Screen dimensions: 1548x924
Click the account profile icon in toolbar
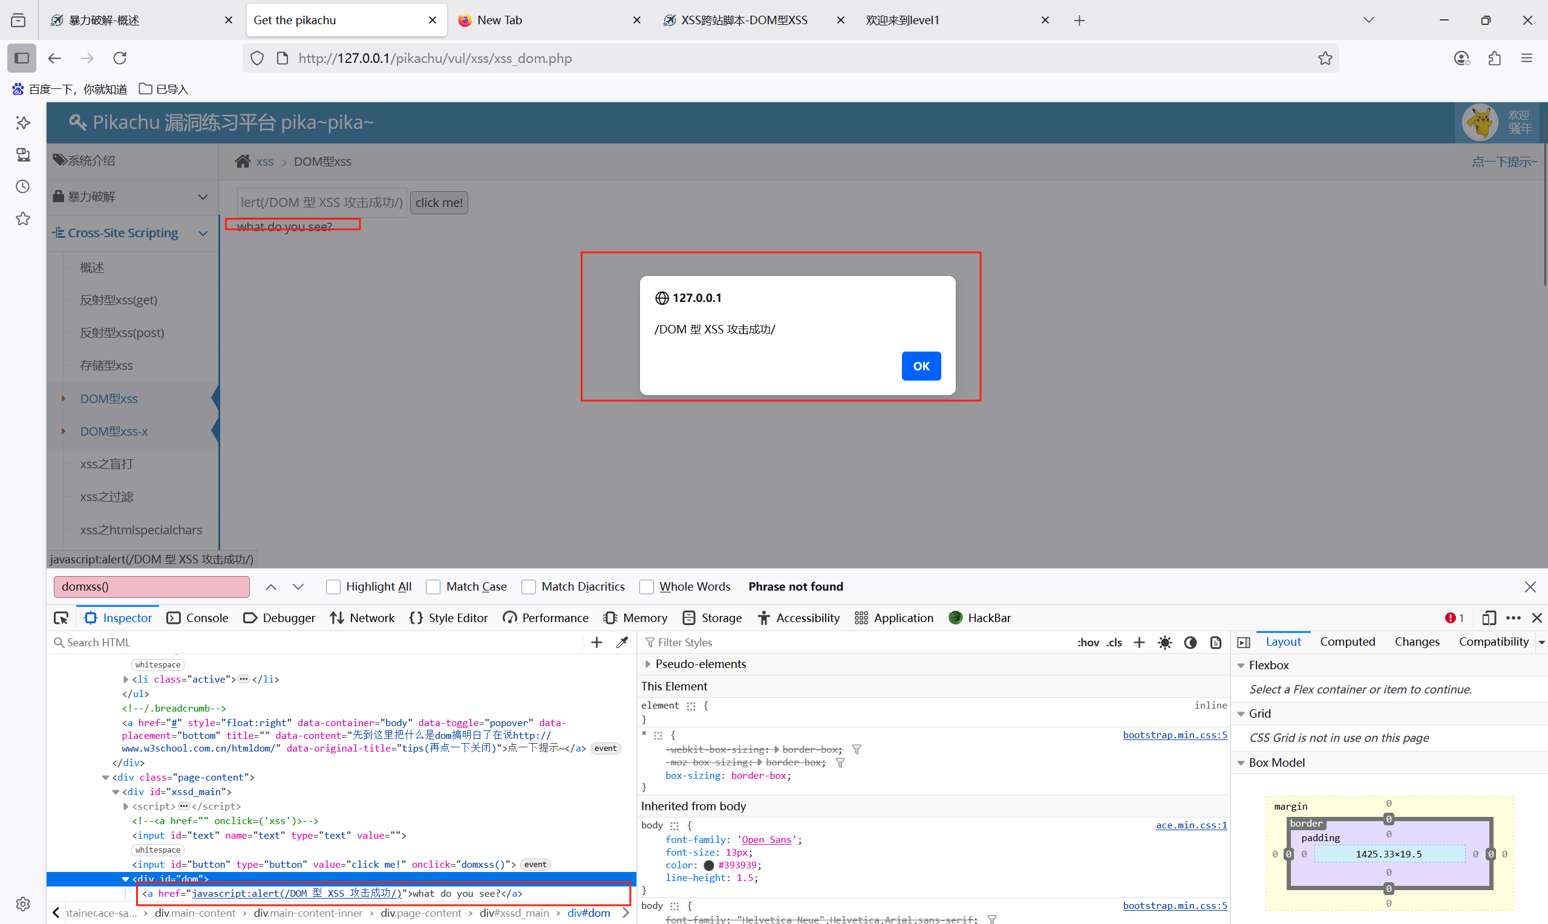[x=1462, y=58]
